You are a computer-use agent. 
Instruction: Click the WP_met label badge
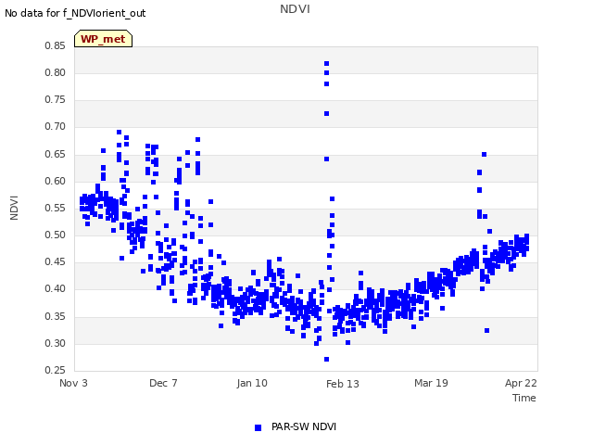(x=103, y=39)
